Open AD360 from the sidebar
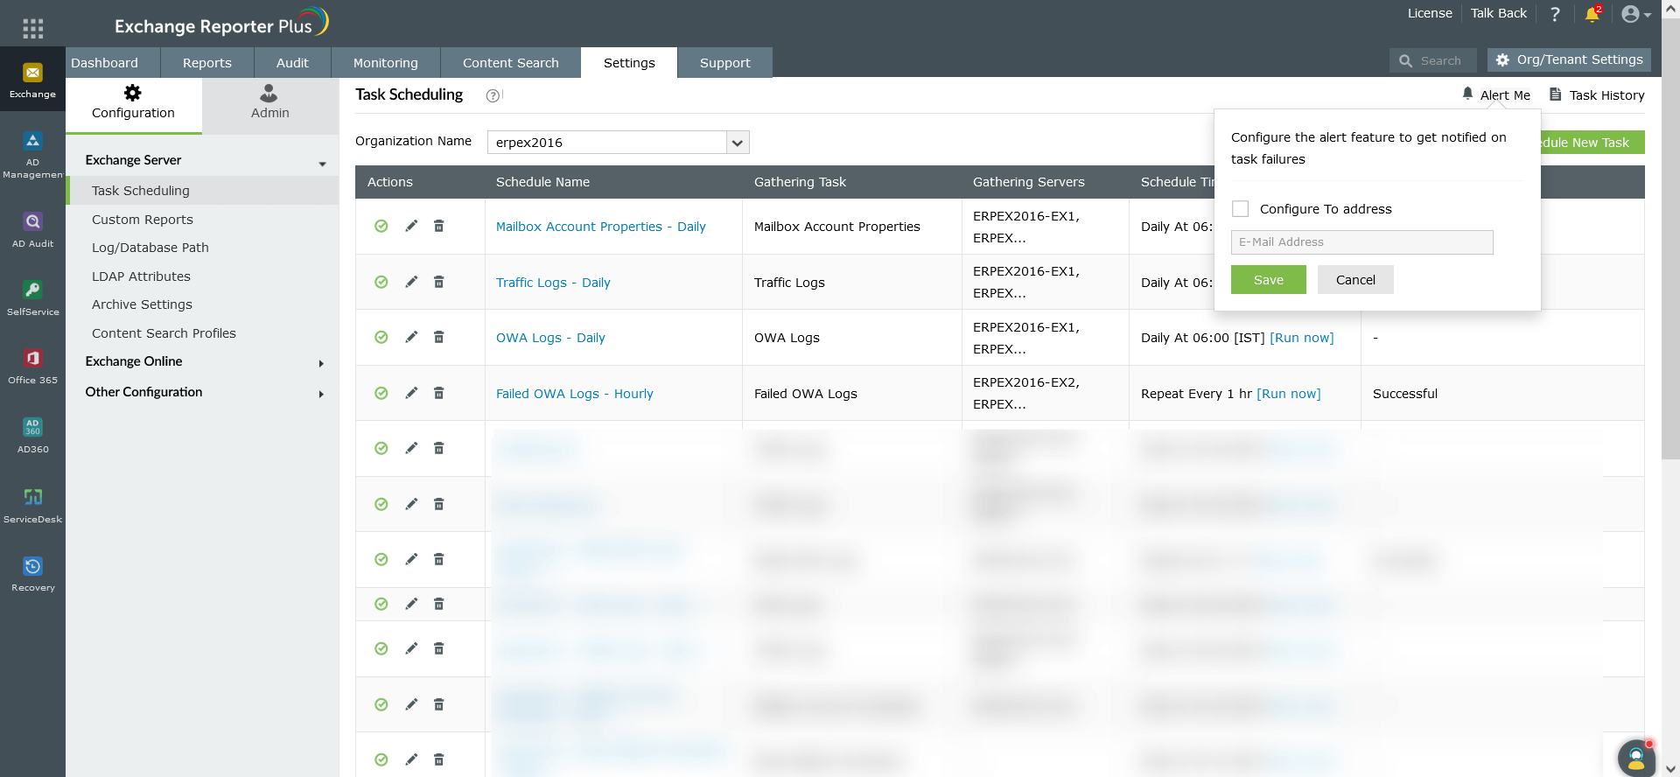This screenshot has height=777, width=1680. [x=32, y=436]
